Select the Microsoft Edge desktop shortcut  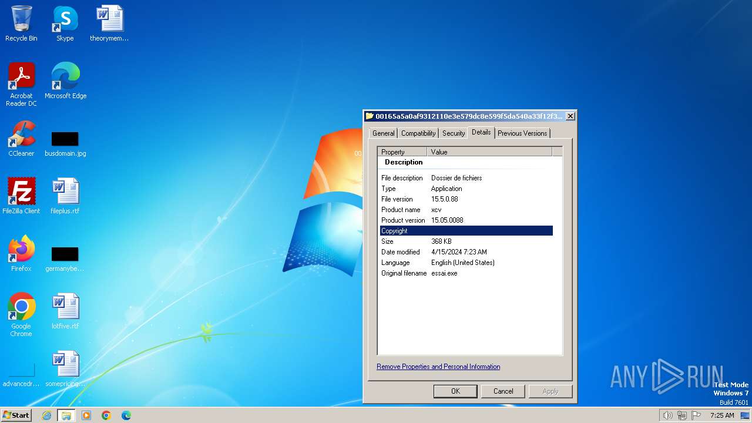tap(65, 81)
